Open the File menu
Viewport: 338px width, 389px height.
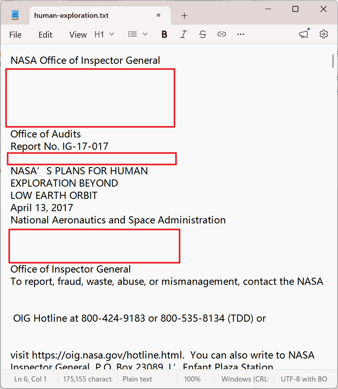(15, 35)
